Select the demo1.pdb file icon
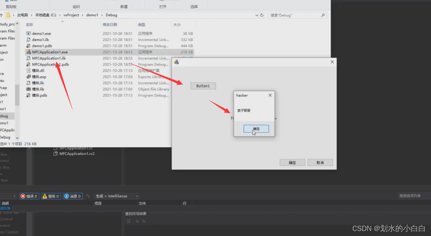 28,46
